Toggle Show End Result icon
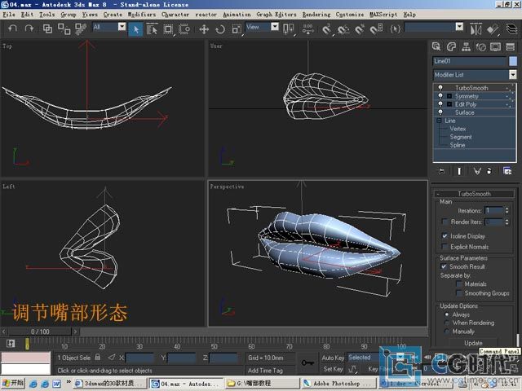 (x=459, y=171)
